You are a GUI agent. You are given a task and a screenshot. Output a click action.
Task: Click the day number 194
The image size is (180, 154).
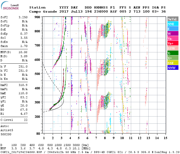point(88,12)
